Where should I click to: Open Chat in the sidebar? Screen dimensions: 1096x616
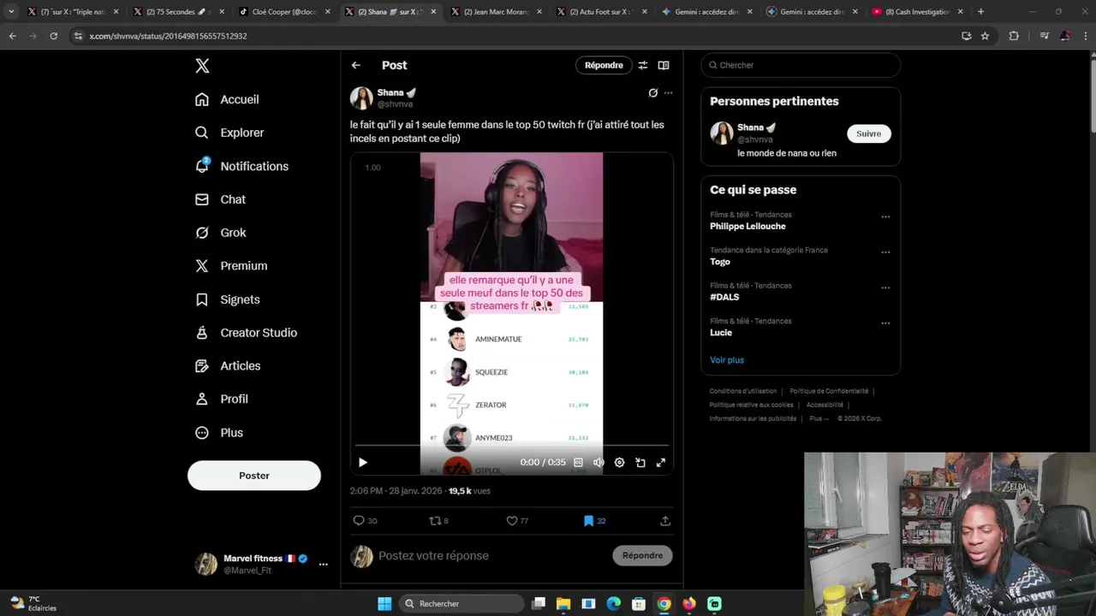click(220, 199)
